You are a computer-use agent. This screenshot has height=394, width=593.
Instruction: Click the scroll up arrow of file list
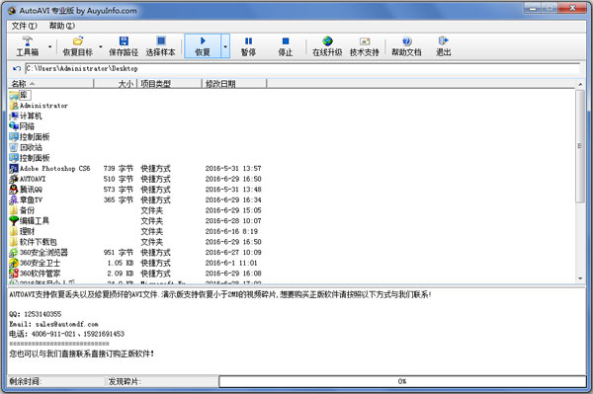pos(580,84)
